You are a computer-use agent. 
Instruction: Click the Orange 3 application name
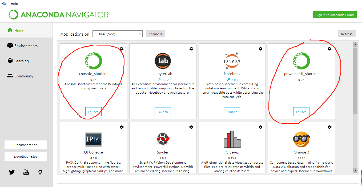coord(301,152)
